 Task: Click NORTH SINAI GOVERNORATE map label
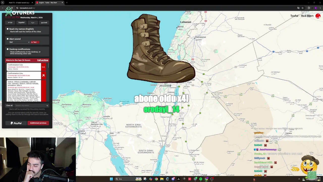(x=134, y=126)
